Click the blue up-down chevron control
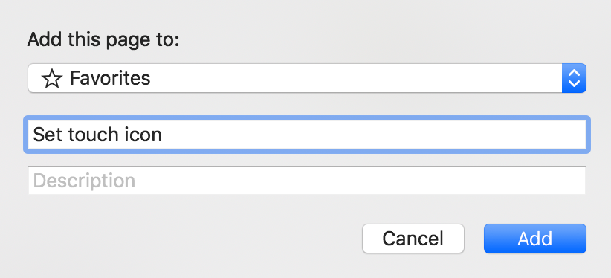 point(574,78)
